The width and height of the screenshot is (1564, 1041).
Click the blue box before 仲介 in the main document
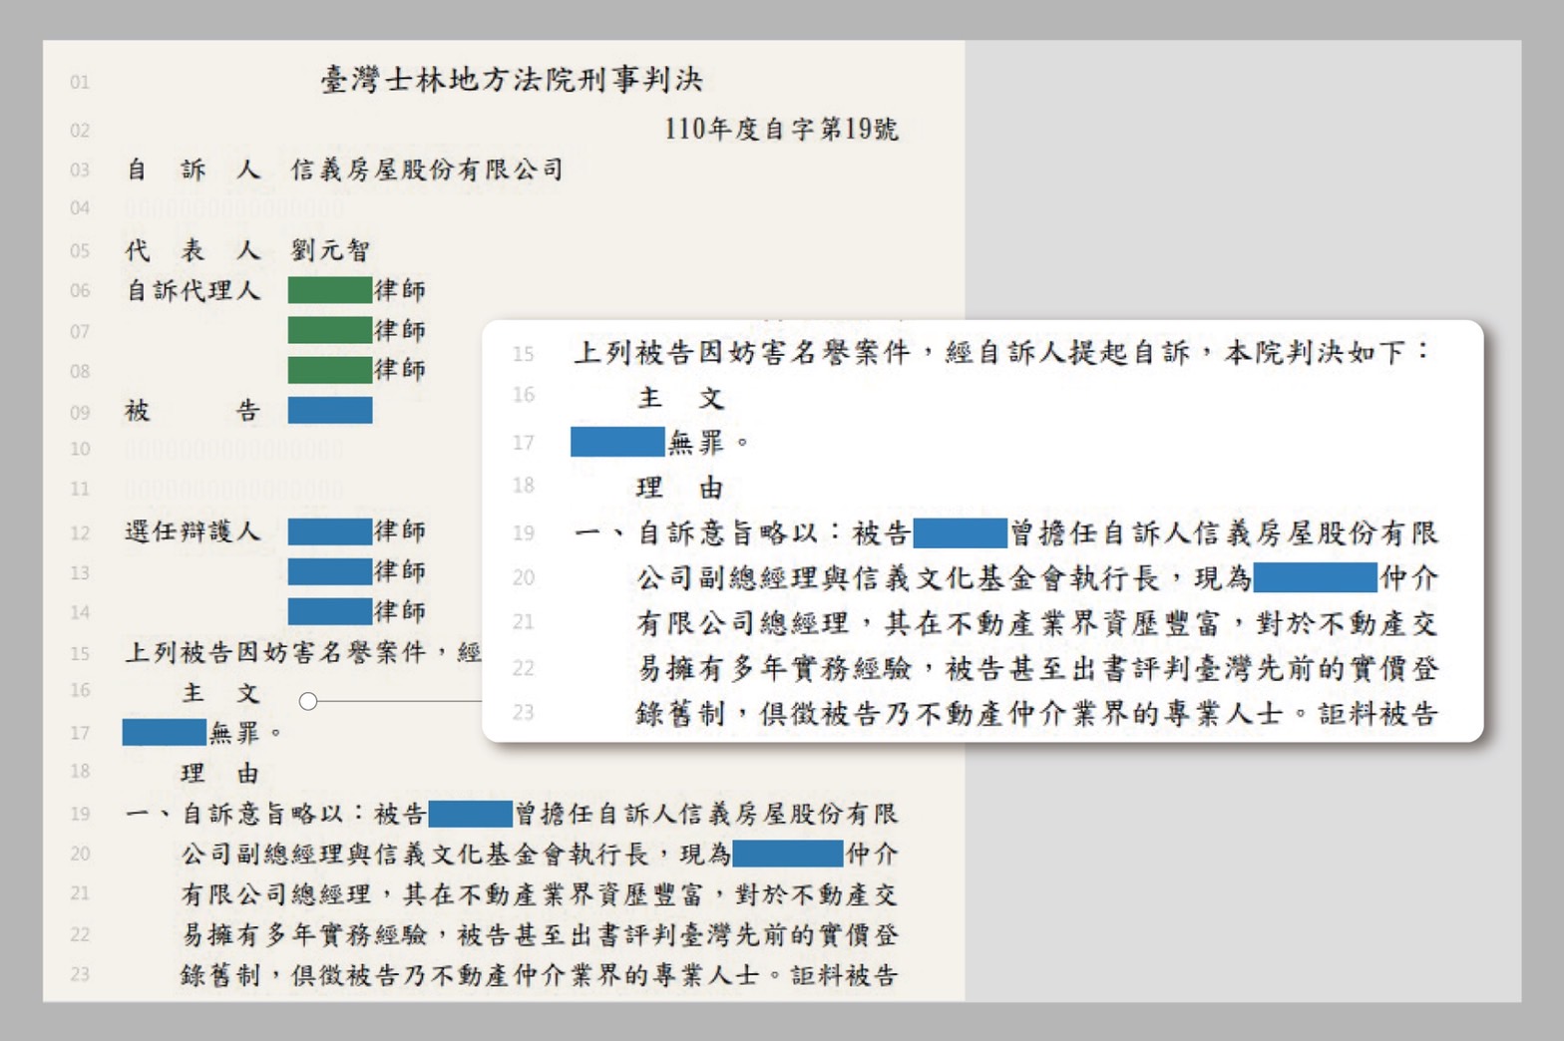pos(787,854)
